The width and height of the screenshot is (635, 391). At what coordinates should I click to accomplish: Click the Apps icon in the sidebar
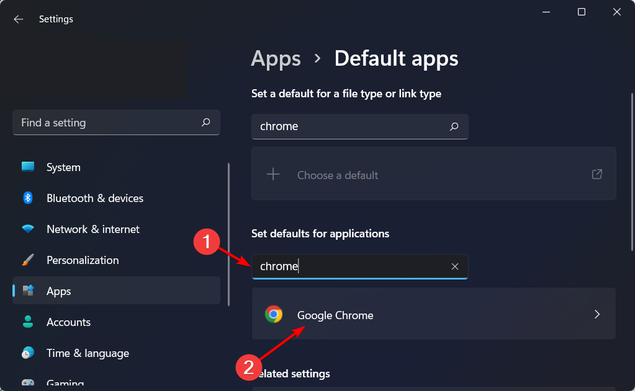[28, 291]
